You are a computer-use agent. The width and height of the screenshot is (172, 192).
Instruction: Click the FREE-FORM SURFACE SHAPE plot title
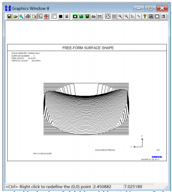88,48
